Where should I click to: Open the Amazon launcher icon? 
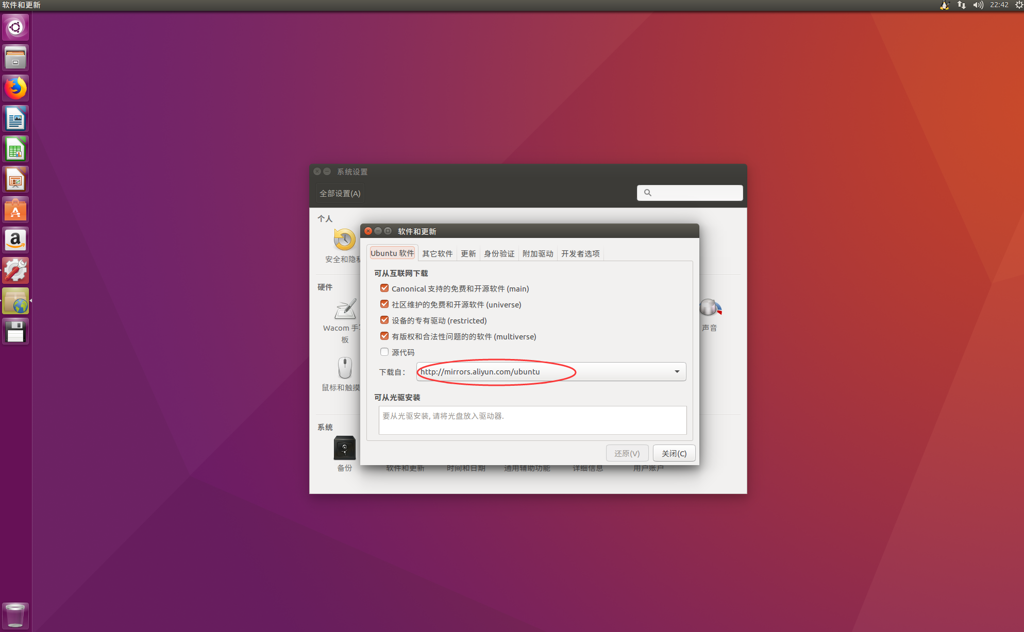[15, 240]
